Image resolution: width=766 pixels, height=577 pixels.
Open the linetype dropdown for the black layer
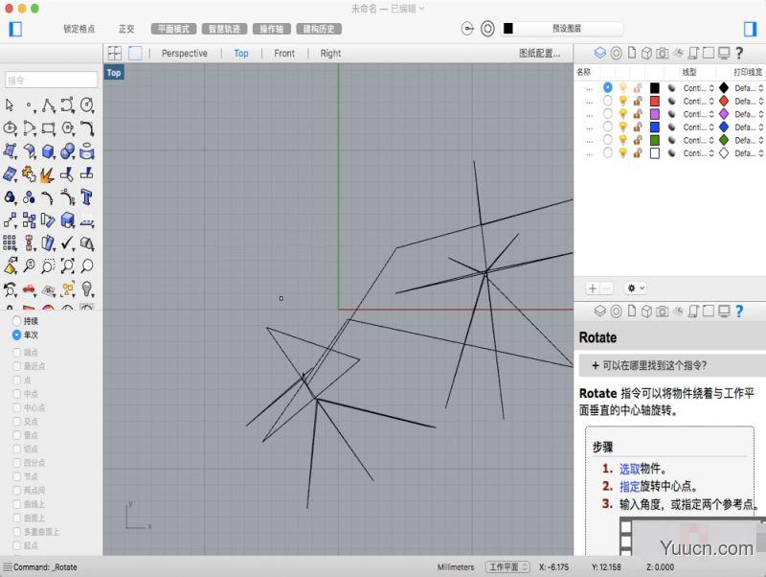pyautogui.click(x=703, y=86)
